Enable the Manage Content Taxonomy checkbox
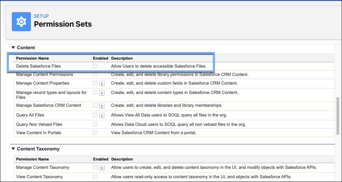 [x=95, y=167]
